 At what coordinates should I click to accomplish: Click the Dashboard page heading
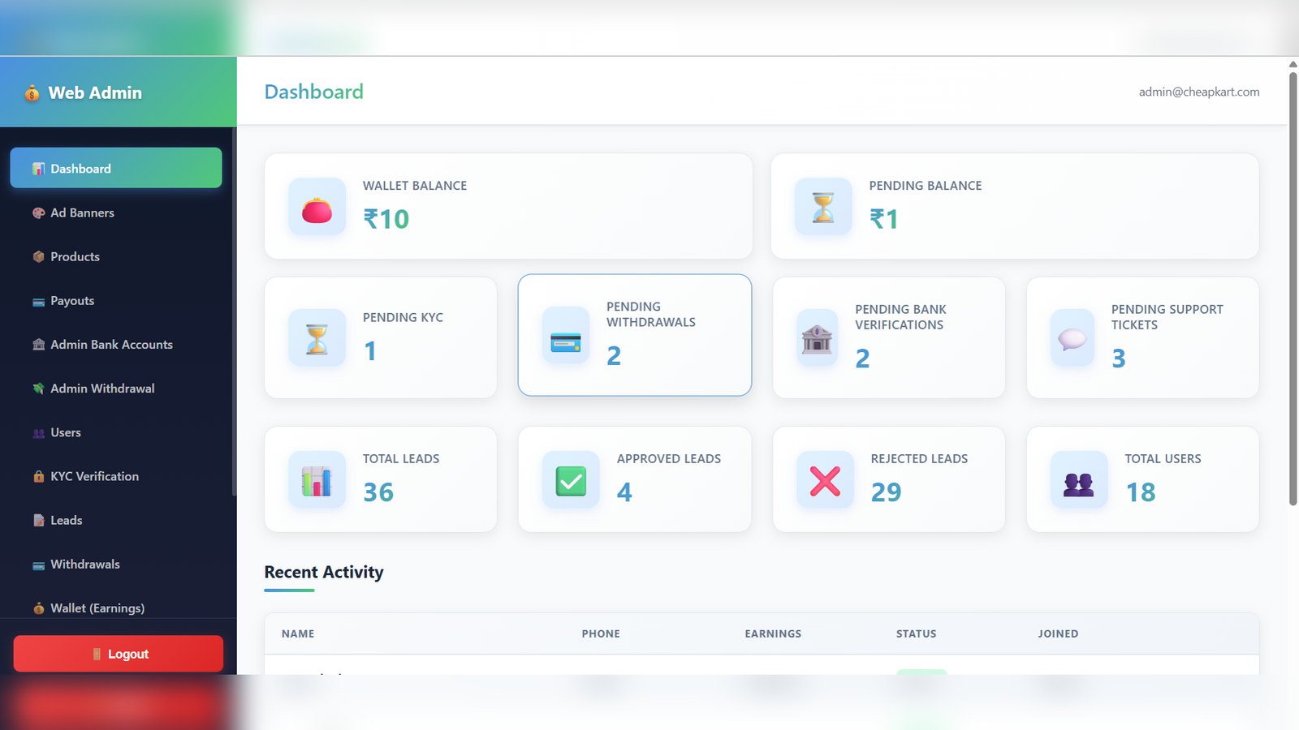pyautogui.click(x=314, y=92)
